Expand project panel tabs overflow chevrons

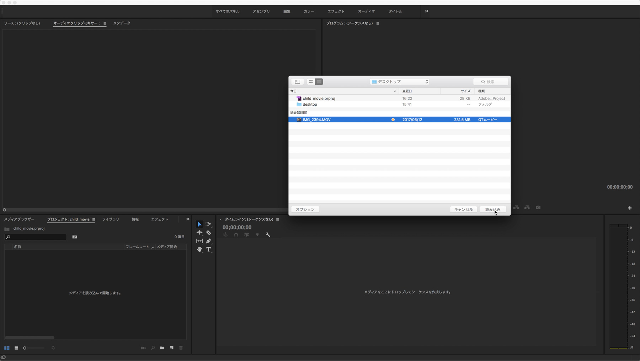(x=188, y=219)
